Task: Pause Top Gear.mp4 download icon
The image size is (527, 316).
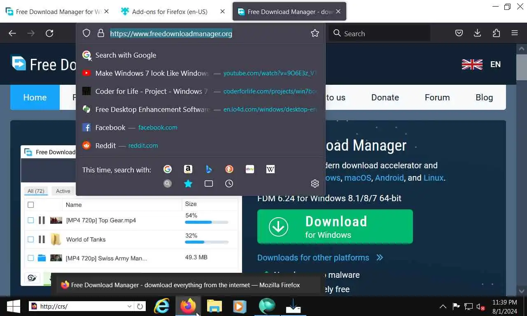Action: click(42, 220)
